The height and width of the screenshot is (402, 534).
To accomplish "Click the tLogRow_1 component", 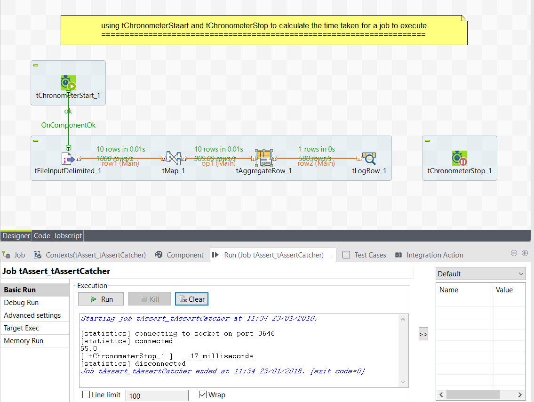I will click(x=369, y=158).
